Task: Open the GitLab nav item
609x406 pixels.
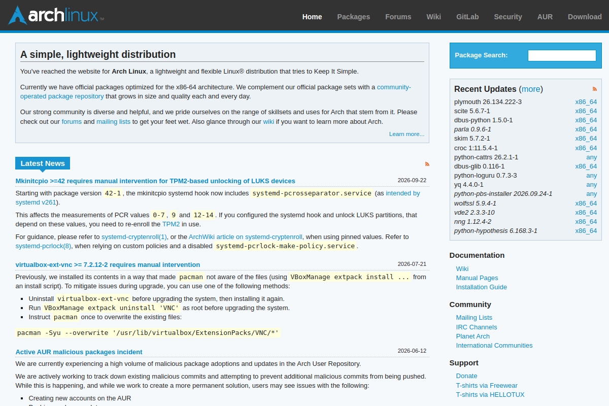Action: pos(467,17)
